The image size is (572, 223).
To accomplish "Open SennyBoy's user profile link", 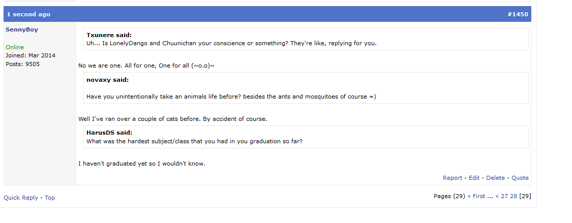I will [22, 29].
